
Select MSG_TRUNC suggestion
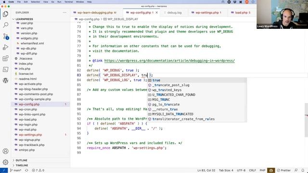click(x=197, y=99)
